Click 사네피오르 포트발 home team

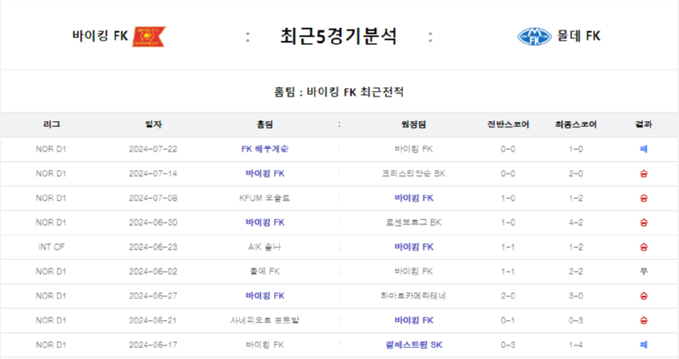[265, 321]
